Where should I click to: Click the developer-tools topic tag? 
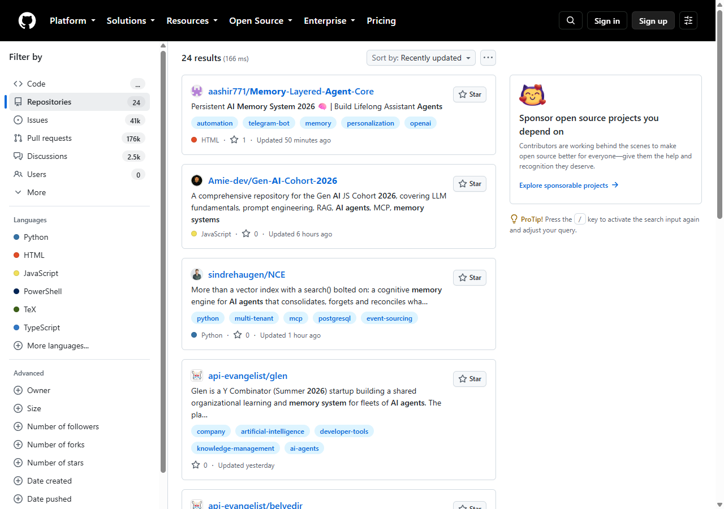[x=344, y=431]
